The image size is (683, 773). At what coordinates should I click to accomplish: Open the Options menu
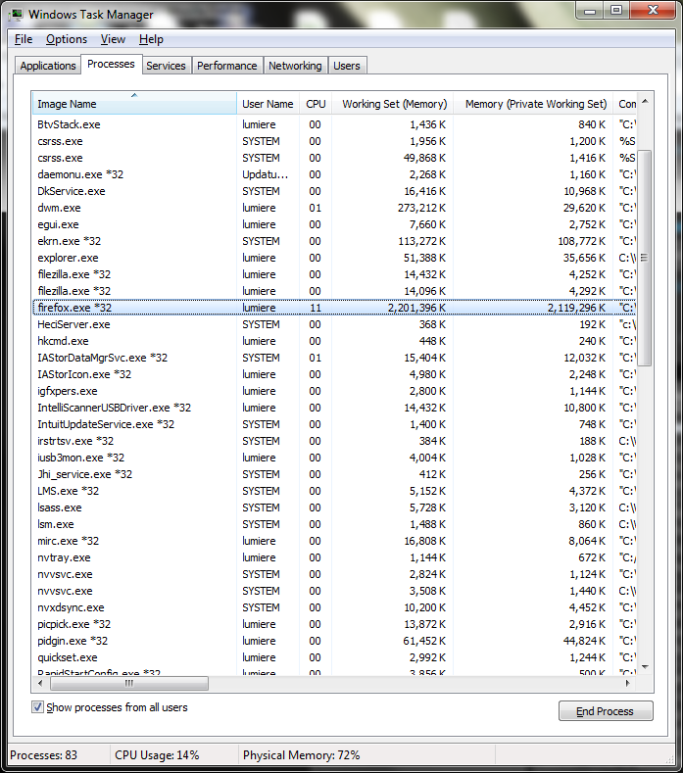tap(67, 39)
